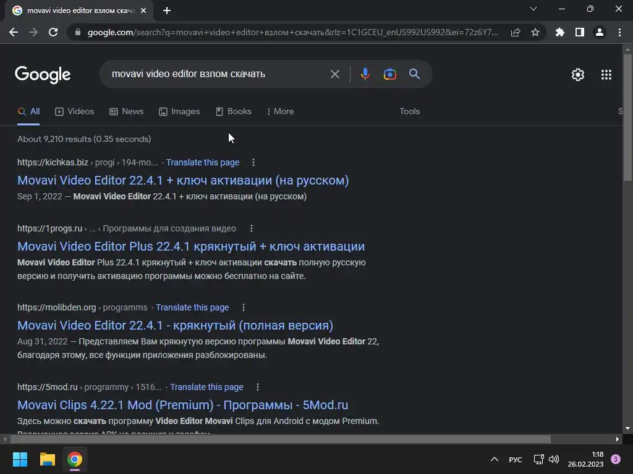Reload the current page
The height and width of the screenshot is (474, 633).
53,32
